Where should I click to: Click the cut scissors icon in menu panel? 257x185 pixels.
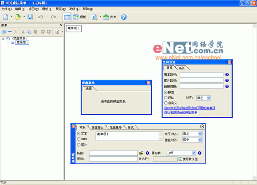[x=23, y=32]
